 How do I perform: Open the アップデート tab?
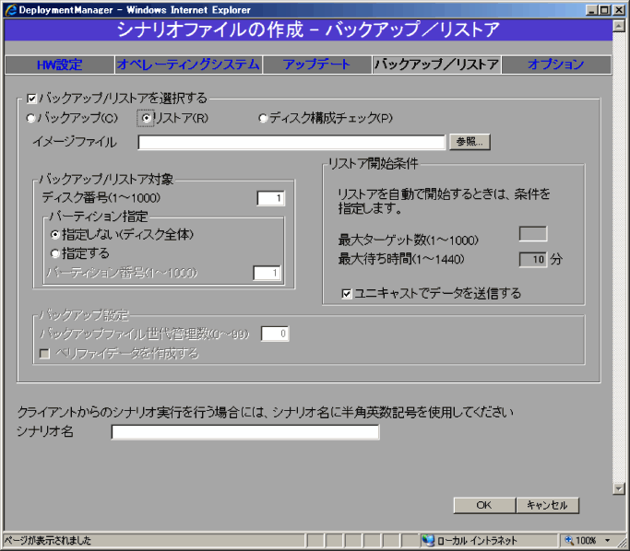(316, 64)
